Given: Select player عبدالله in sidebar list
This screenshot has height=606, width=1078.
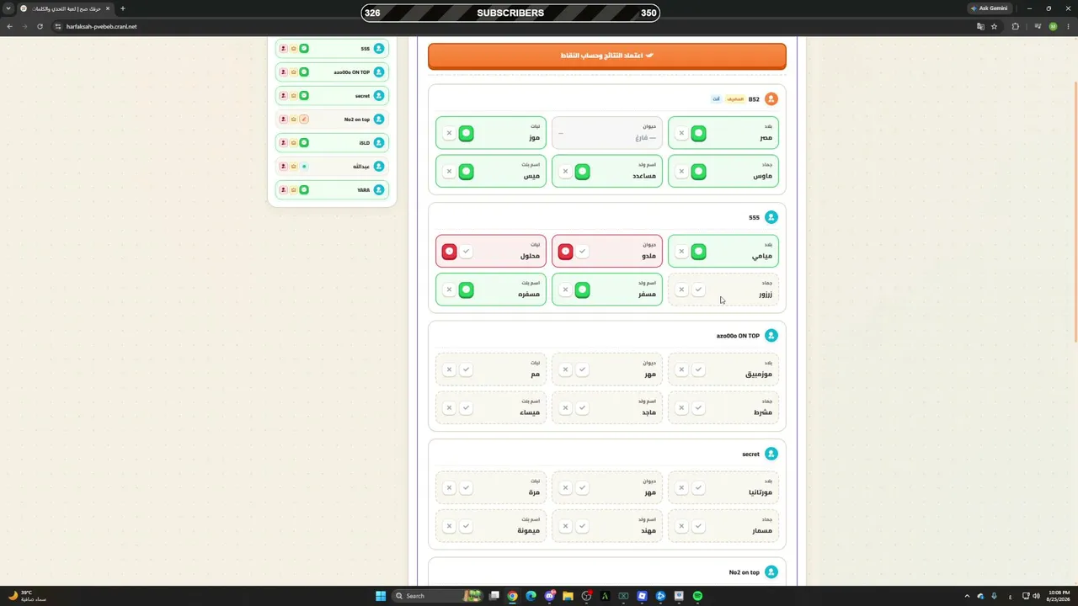Looking at the screenshot, I should [332, 167].
